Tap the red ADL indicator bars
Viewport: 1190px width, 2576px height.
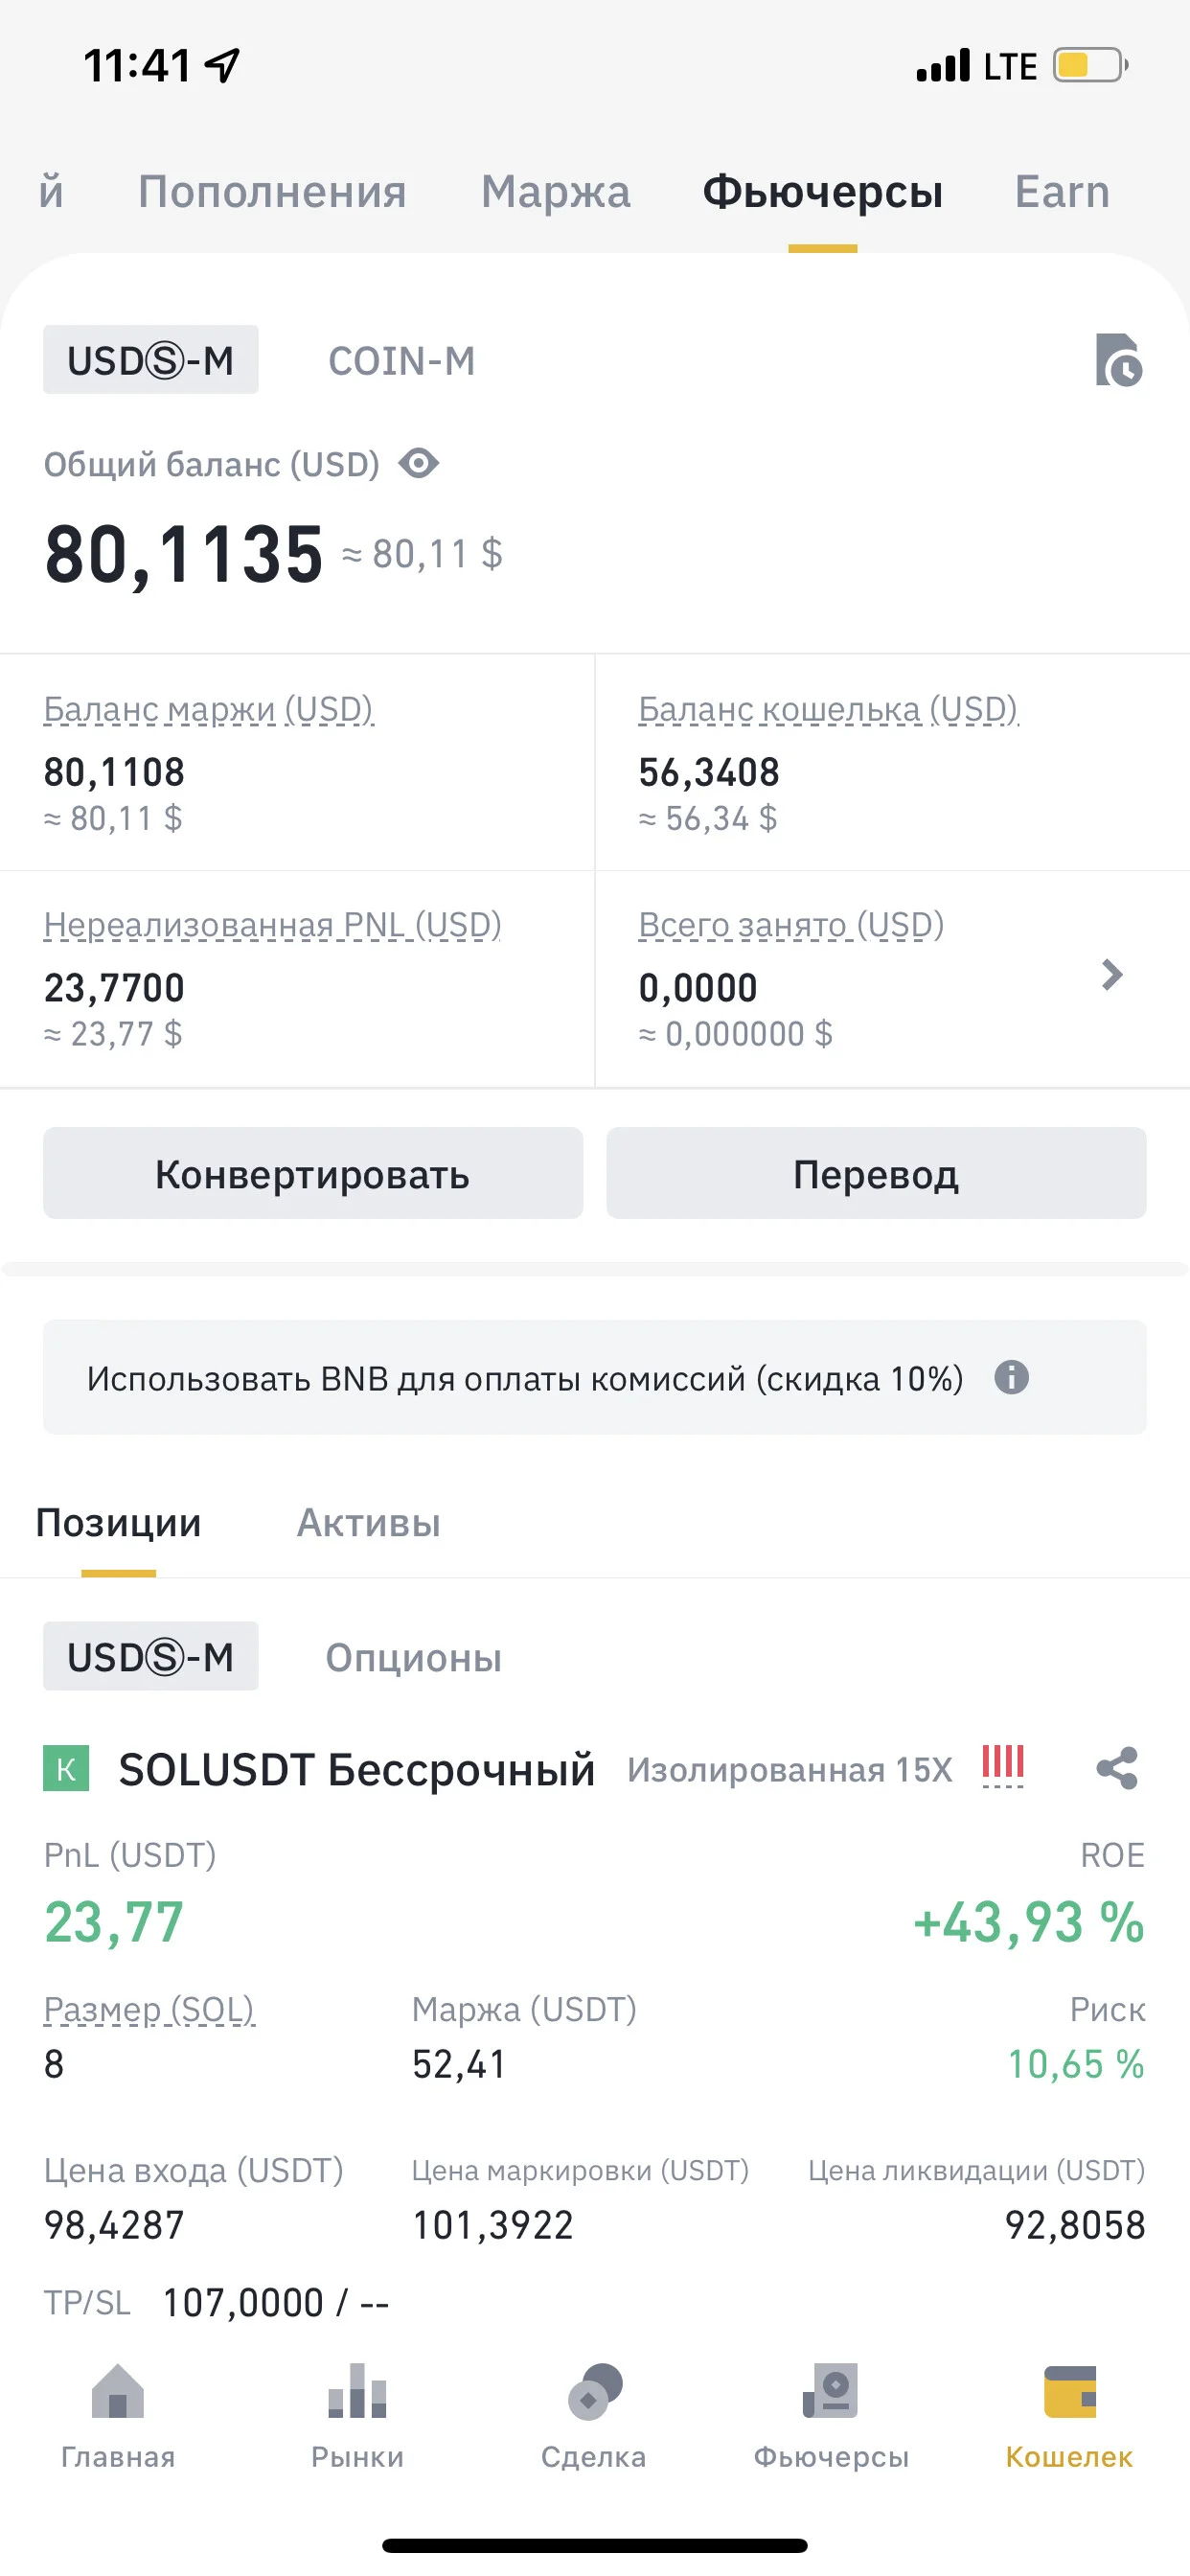(1003, 1764)
